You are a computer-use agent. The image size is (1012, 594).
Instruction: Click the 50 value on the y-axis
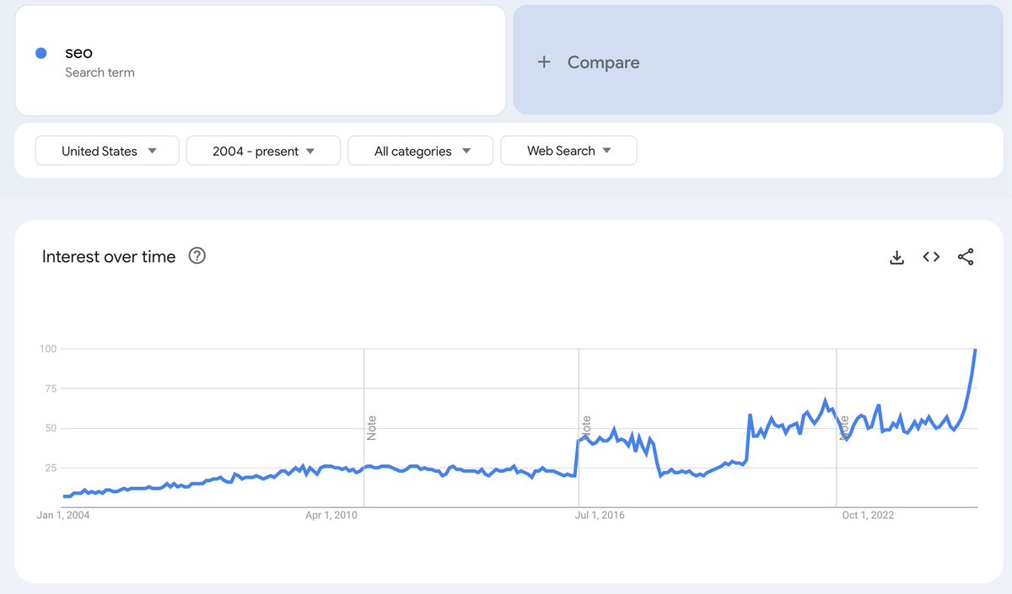coord(51,428)
